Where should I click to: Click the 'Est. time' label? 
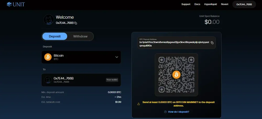(46, 97)
